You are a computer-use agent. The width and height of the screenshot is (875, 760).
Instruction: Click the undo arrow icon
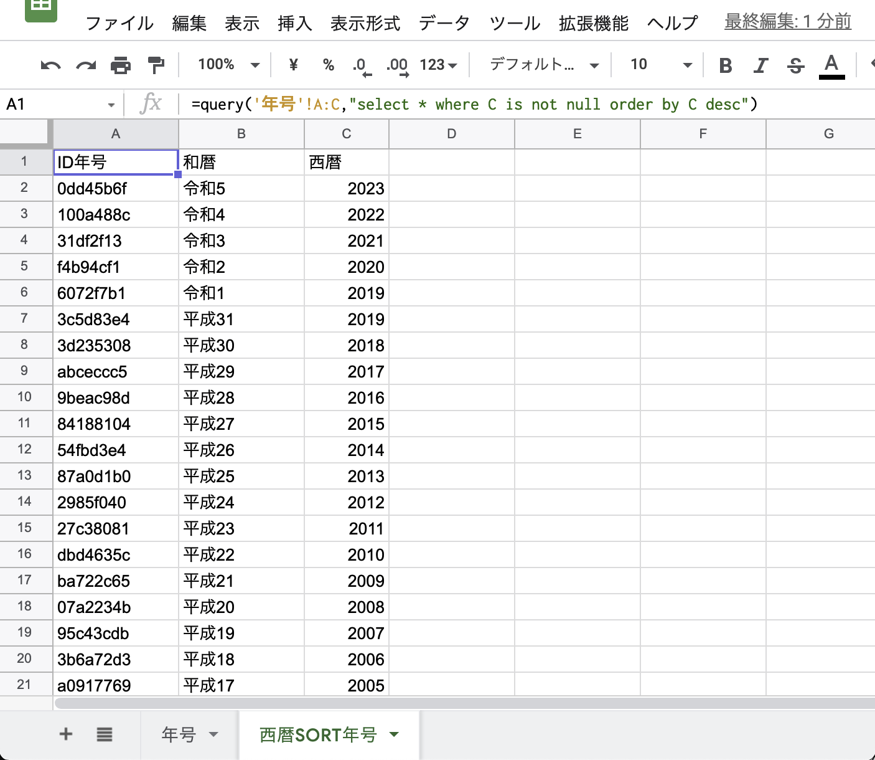(50, 65)
